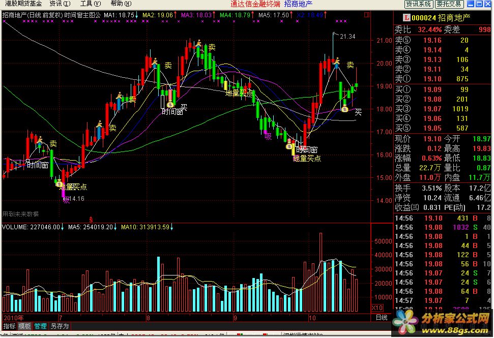Click the 流通 6.46亿 field

(467, 198)
